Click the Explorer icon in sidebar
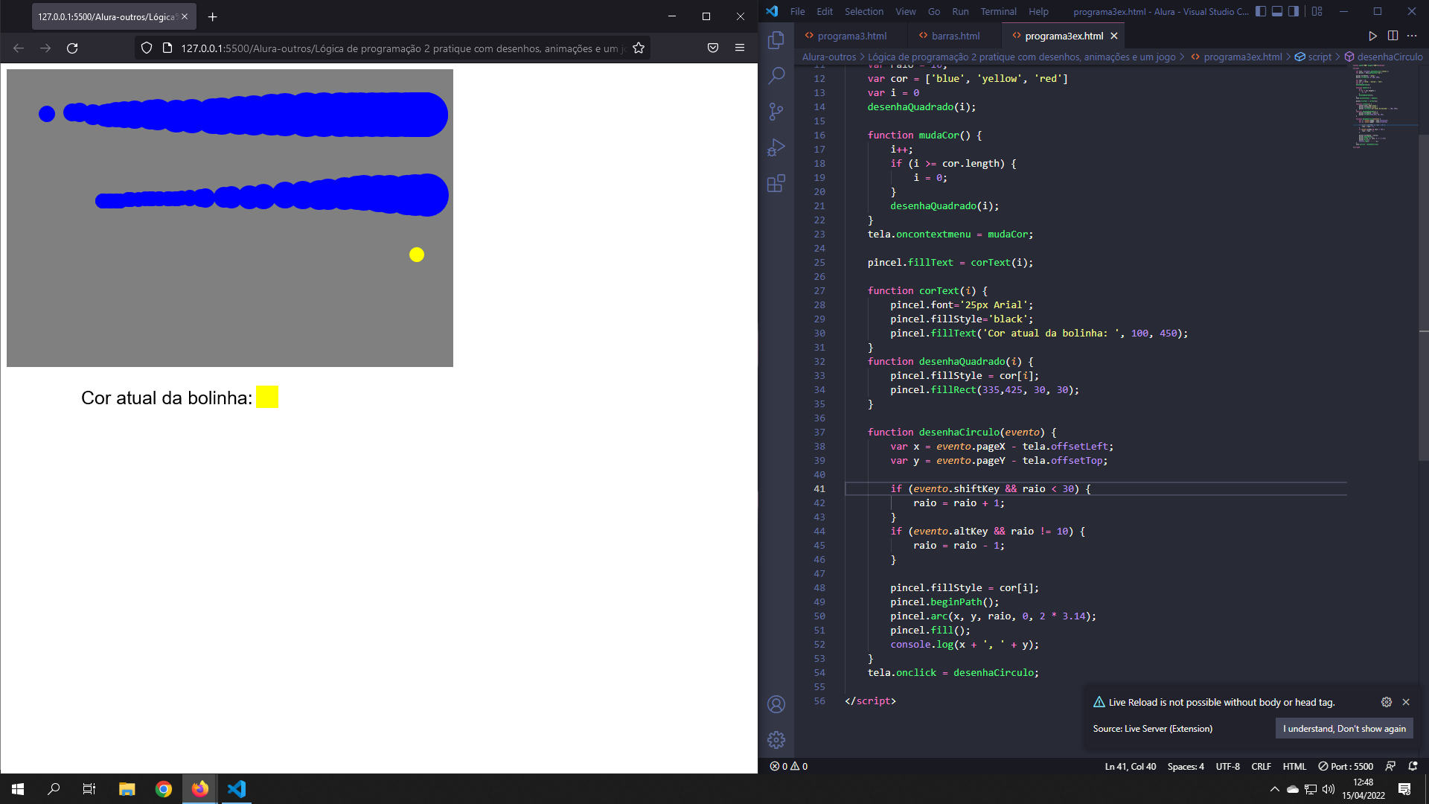1429x804 pixels. coord(776,40)
